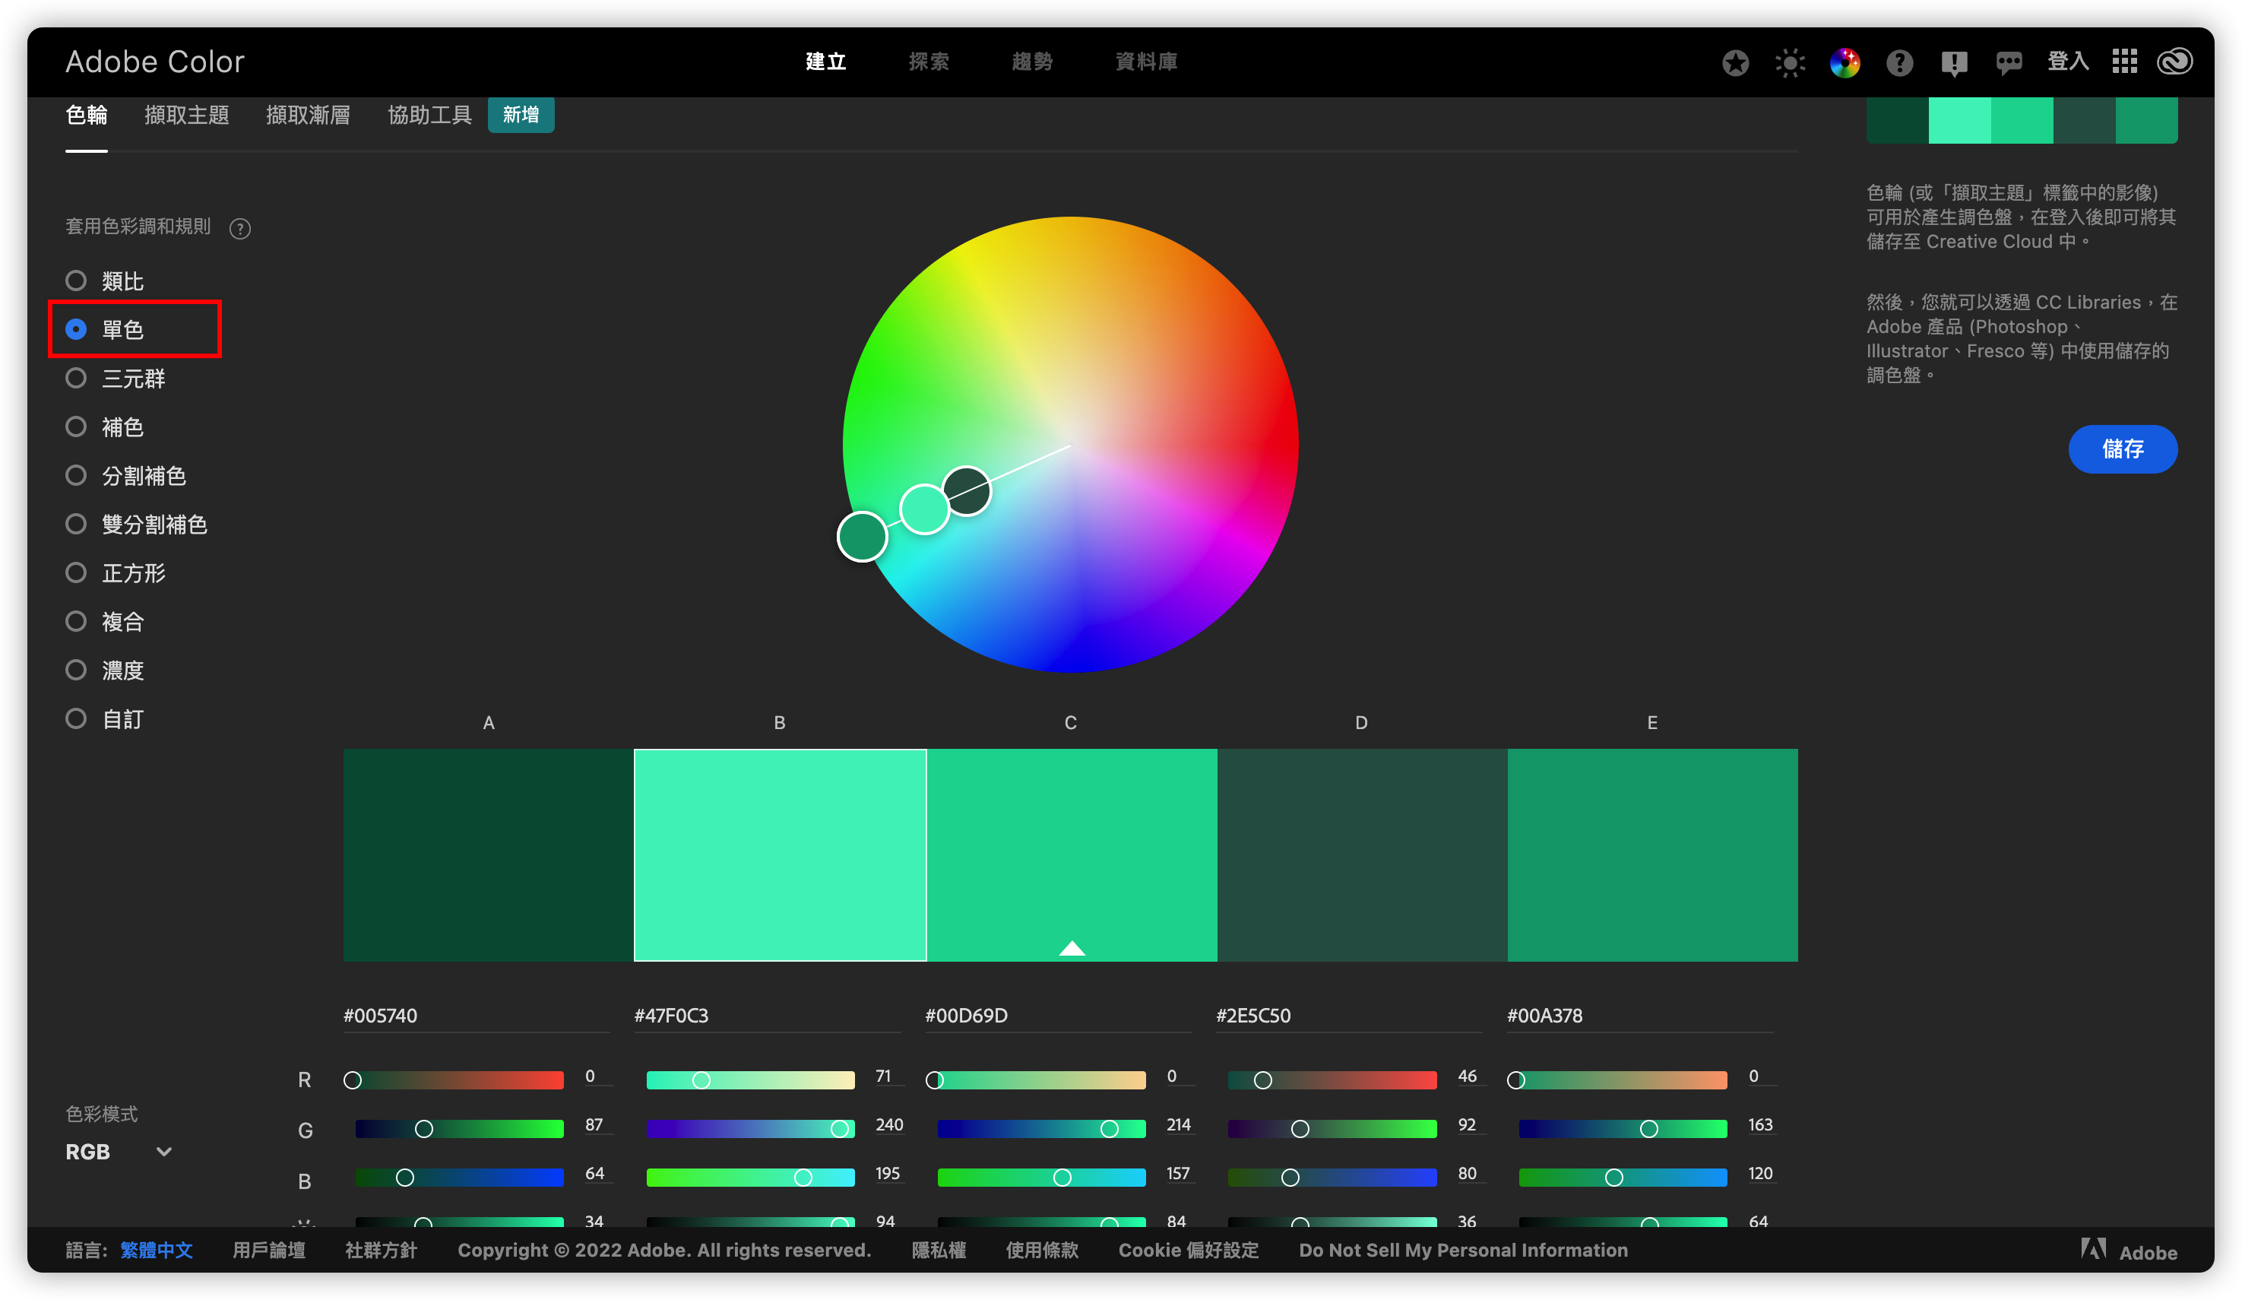Open the speech bubble chat icon
The width and height of the screenshot is (2242, 1300).
[2009, 62]
